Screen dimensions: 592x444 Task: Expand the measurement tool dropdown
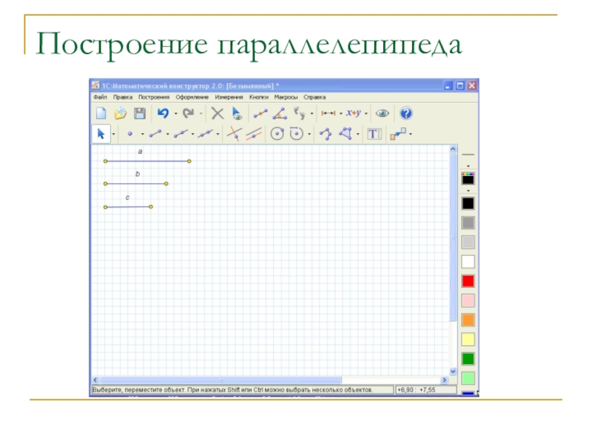(340, 114)
